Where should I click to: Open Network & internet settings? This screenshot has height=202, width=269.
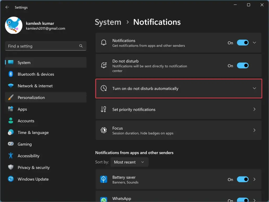coord(46,86)
